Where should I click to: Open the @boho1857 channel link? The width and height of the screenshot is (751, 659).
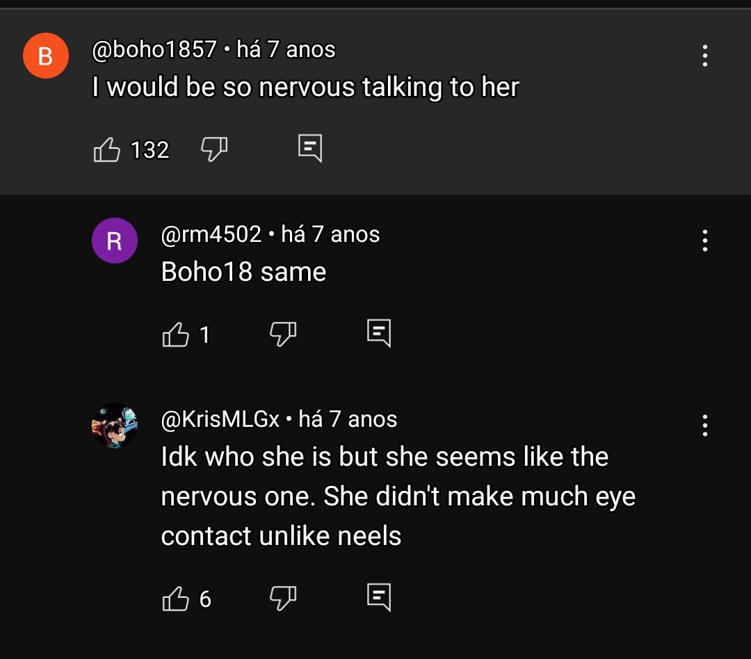coord(154,49)
